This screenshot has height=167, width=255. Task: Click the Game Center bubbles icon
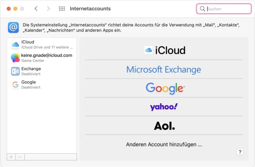(x=15, y=58)
